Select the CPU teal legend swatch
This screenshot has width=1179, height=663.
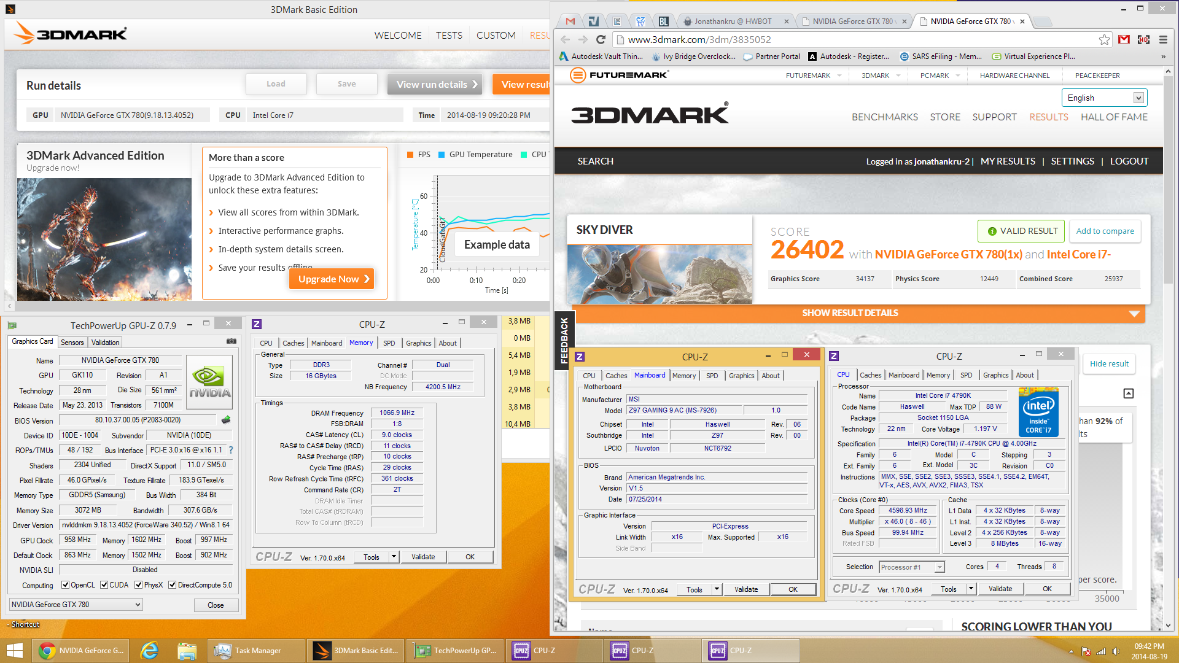[x=523, y=155]
